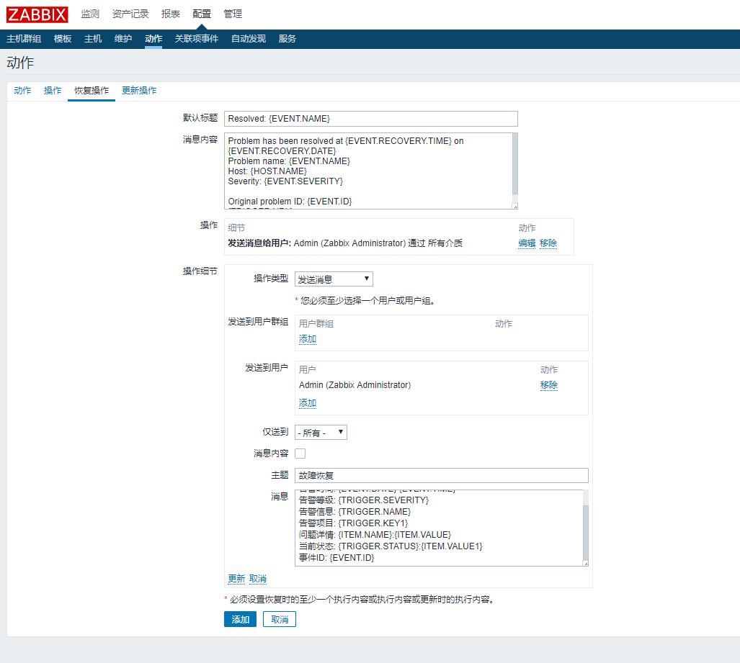Open 自动发现 in the navigation bar
740x663 pixels.
coord(248,39)
